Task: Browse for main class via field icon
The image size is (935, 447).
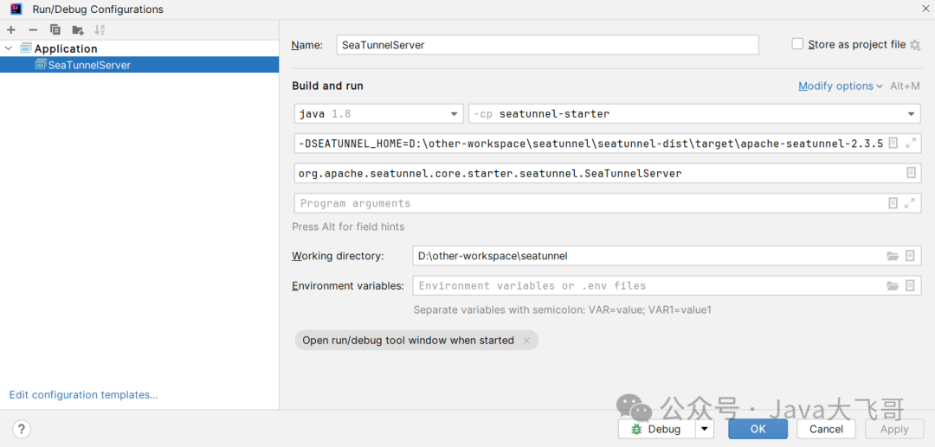Action: pyautogui.click(x=911, y=173)
